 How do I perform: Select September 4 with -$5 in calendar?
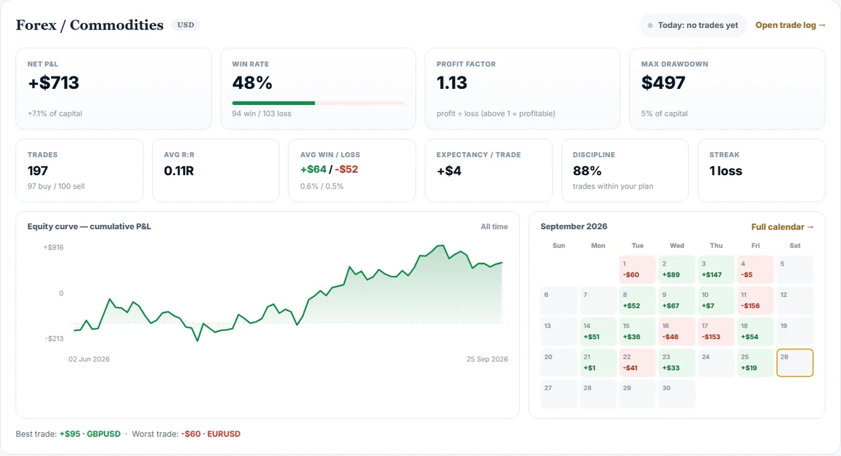click(x=755, y=270)
